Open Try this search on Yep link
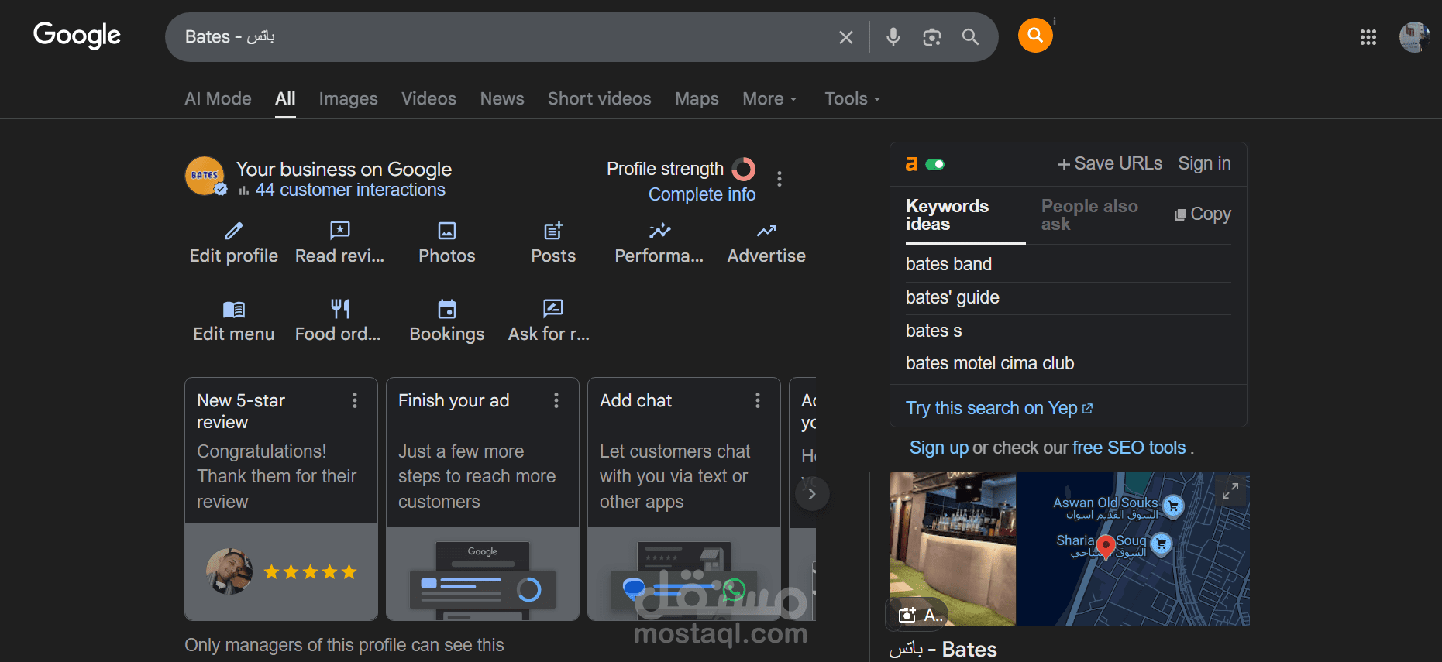This screenshot has width=1442, height=662. [x=999, y=408]
